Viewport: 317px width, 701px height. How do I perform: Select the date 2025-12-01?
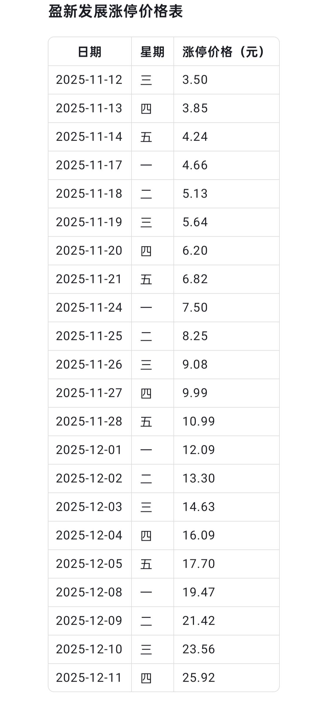click(x=89, y=450)
